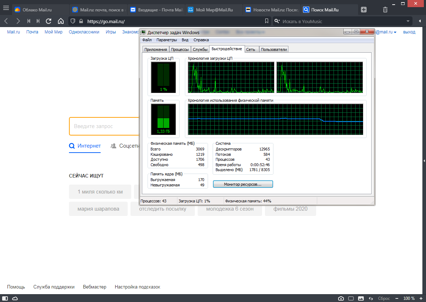Open the Приложения tab in Task Manager
Viewport: 426px width, 302px height.
(156, 49)
